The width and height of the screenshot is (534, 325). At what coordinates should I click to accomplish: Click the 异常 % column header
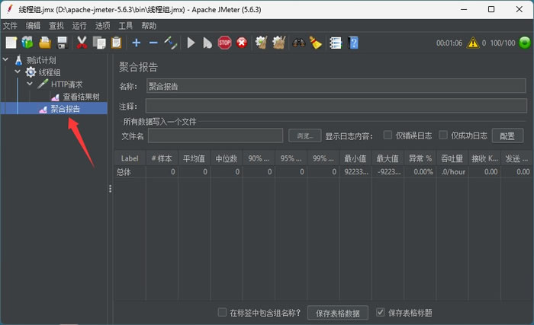click(420, 158)
